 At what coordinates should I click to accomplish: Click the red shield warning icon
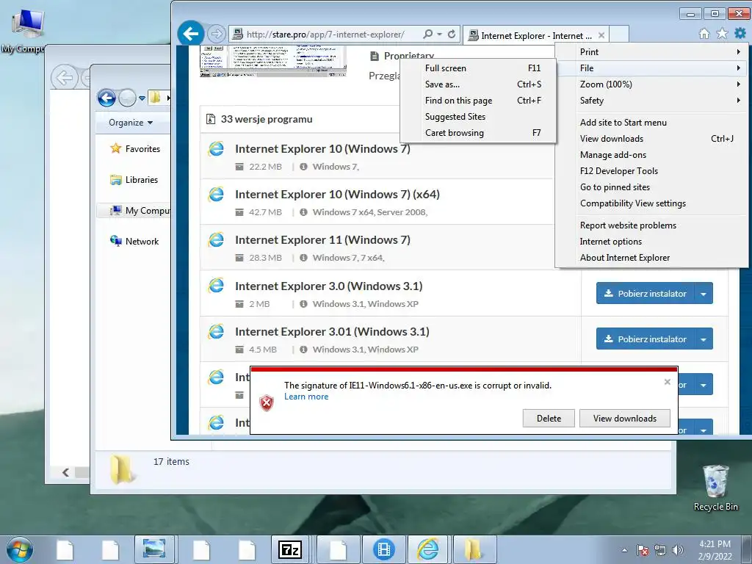point(267,402)
